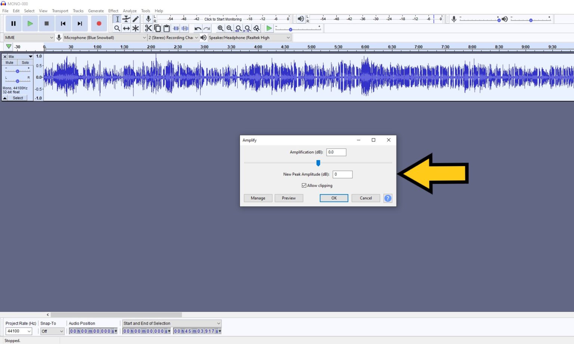Click the Trim Audio Outside Selection icon
Image resolution: width=574 pixels, height=344 pixels.
tap(176, 28)
